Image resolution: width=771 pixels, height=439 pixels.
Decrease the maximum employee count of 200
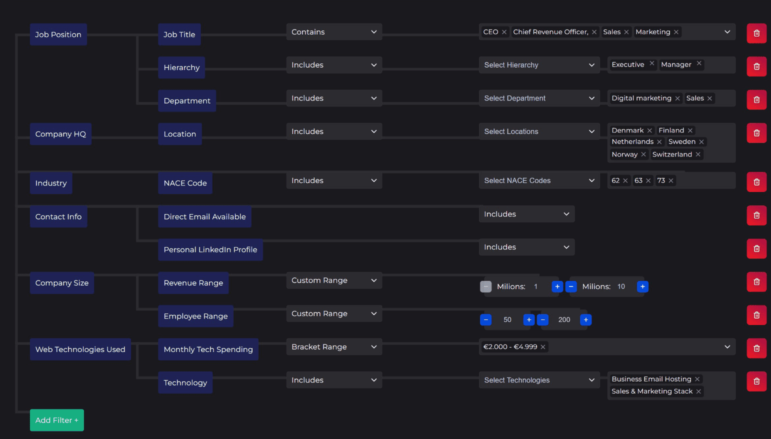[x=543, y=319]
